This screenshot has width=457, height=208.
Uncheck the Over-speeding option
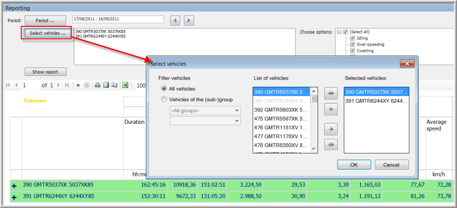tap(352, 44)
